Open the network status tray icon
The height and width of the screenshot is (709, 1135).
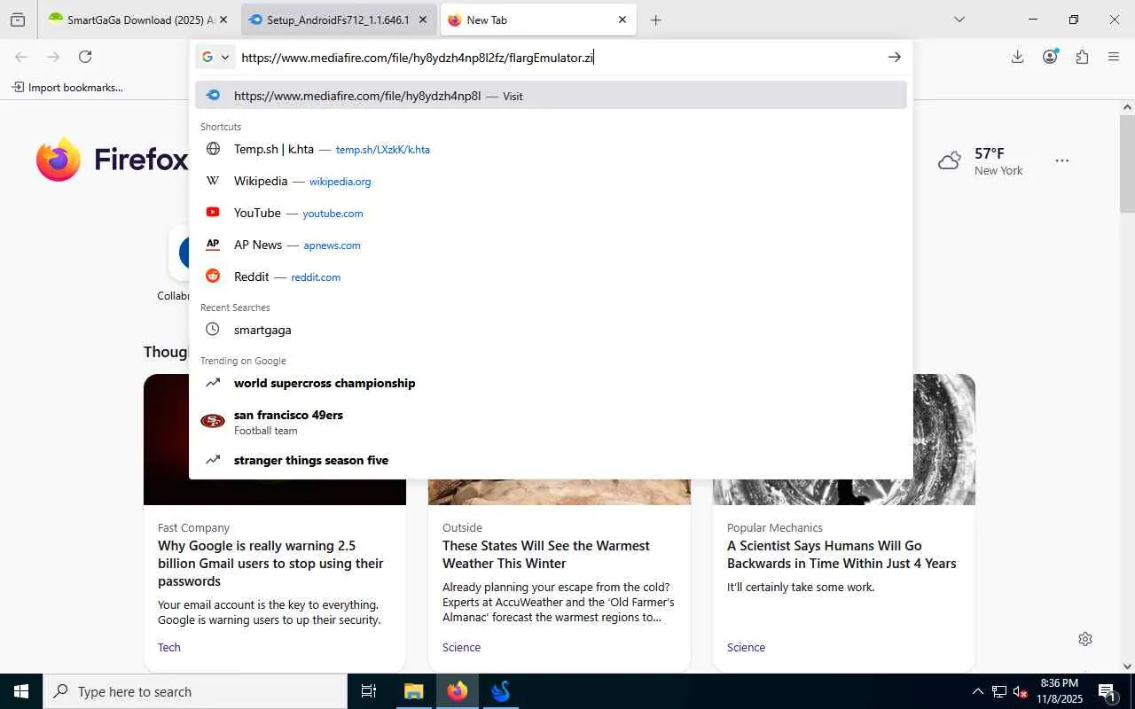999,691
